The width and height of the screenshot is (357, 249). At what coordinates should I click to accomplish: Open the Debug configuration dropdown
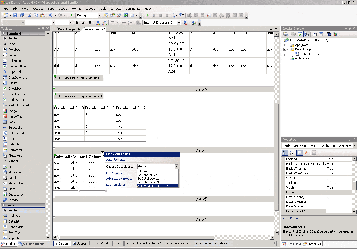pyautogui.click(x=99, y=16)
